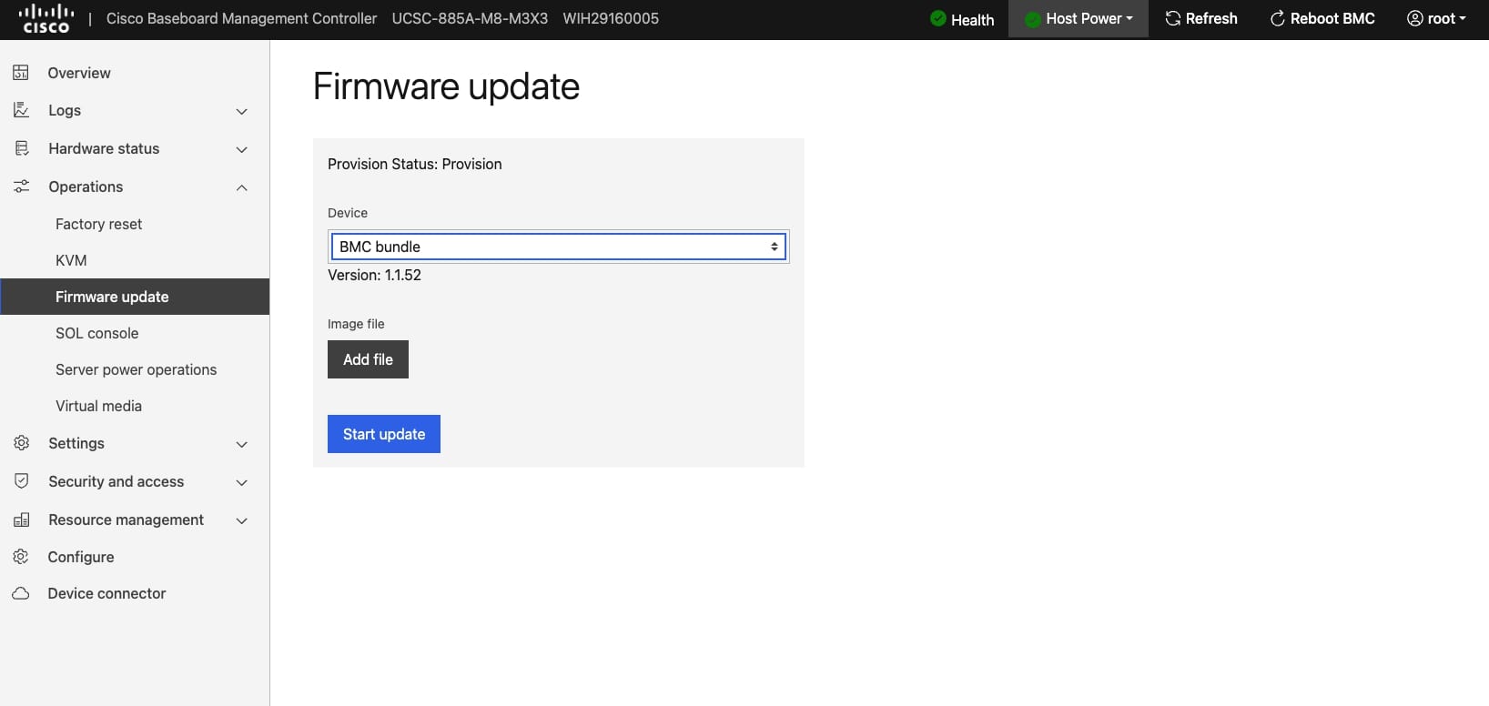
Task: Click the Reboot BMC arrow icon
Action: pos(1278,18)
